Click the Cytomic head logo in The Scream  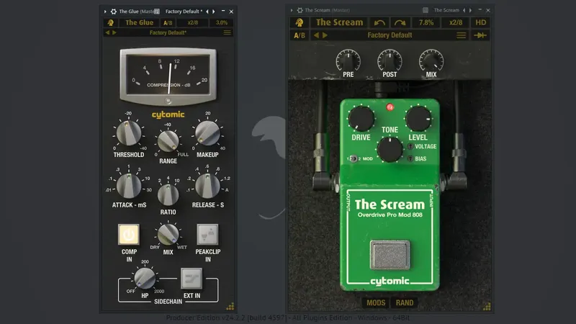pyautogui.click(x=300, y=22)
